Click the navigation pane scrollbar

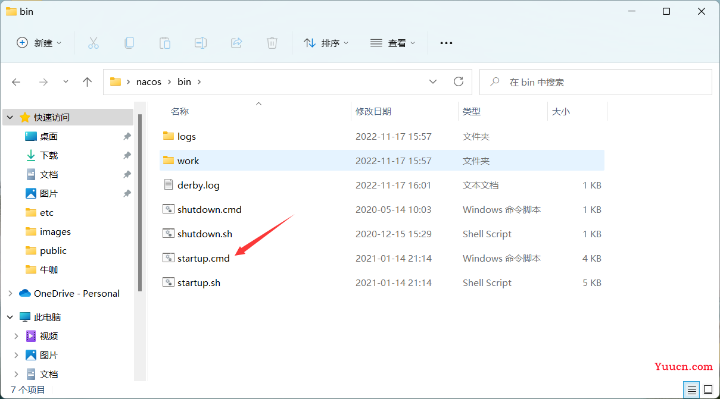(140, 202)
